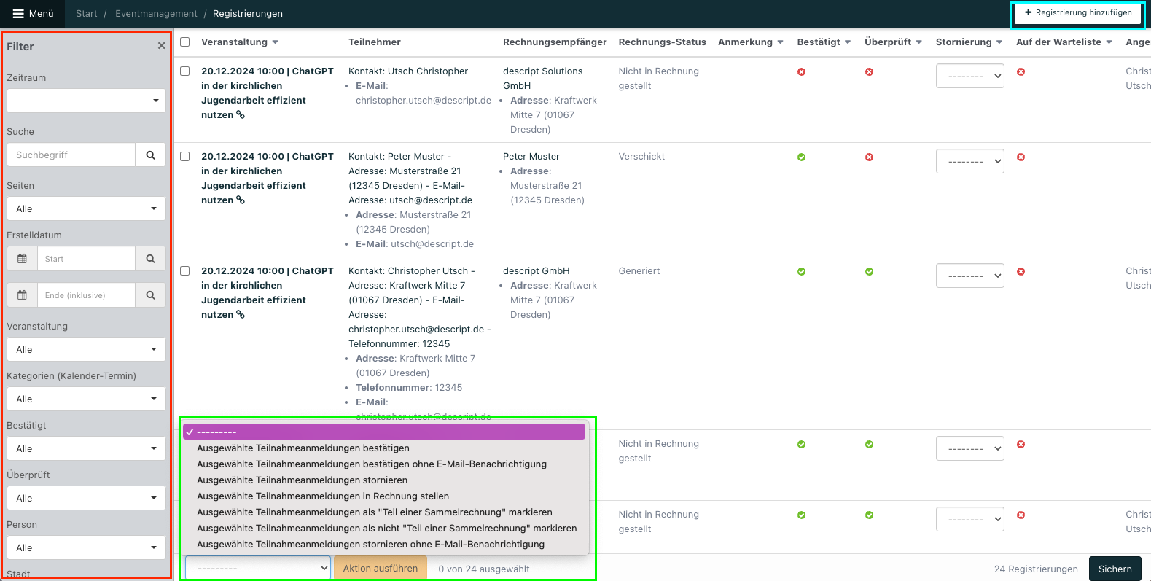This screenshot has width=1151, height=581.
Task: Click red Warteliste icon in first row
Action: coord(1021,71)
